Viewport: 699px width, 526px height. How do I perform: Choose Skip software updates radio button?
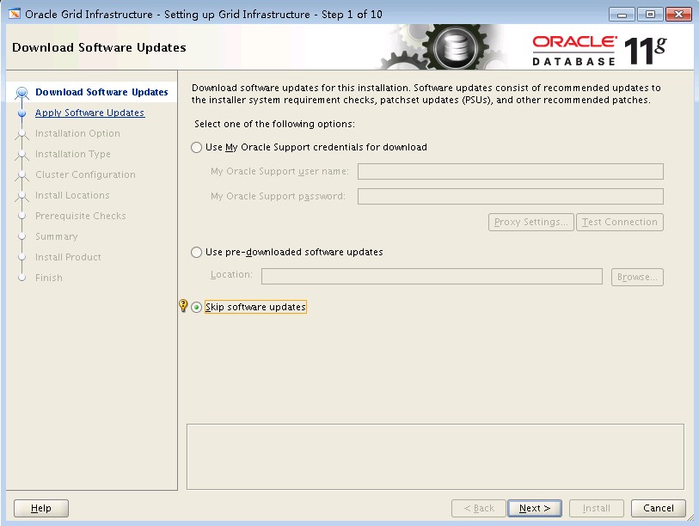coord(196,307)
